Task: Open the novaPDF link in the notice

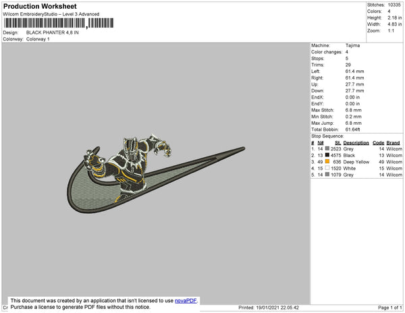Action: click(x=189, y=301)
